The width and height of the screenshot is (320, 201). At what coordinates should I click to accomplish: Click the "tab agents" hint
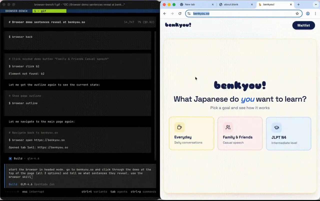(119, 192)
